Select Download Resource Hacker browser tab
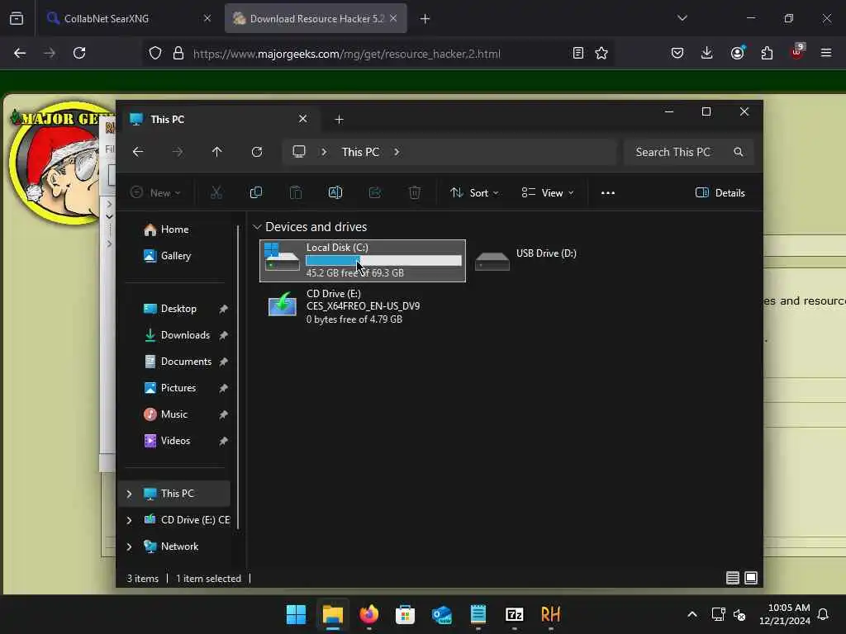Image resolution: width=846 pixels, height=634 pixels. click(x=316, y=18)
